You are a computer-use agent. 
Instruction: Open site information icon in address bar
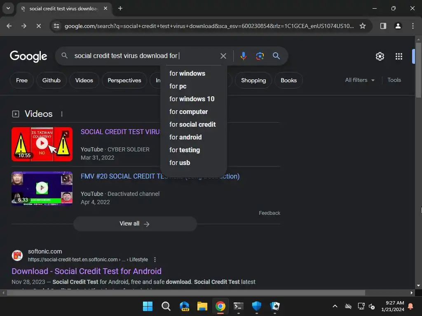[56, 26]
